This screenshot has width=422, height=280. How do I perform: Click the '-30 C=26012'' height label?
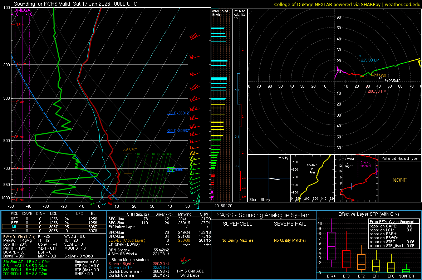178,113
